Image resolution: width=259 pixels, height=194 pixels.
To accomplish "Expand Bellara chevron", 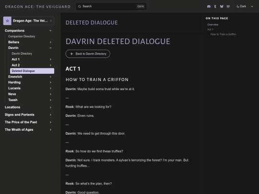I will 50,42.
